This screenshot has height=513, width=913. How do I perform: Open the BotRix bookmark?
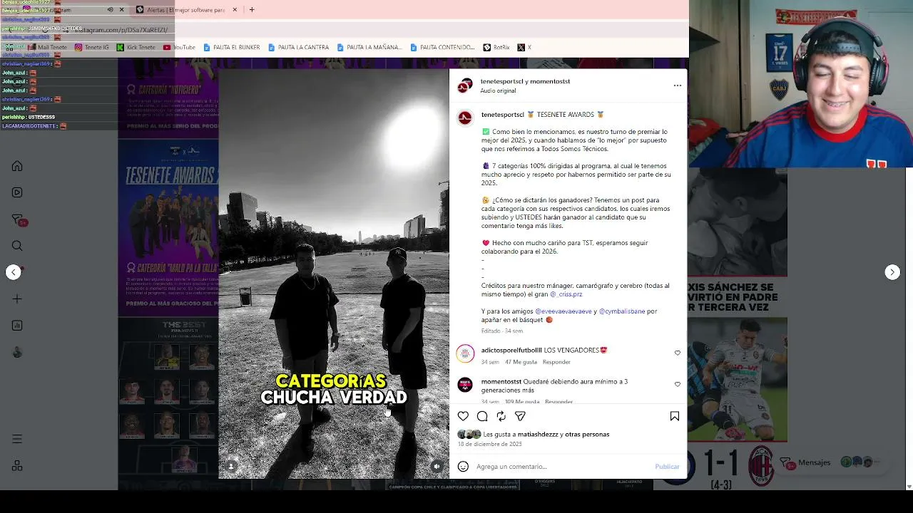tap(496, 48)
